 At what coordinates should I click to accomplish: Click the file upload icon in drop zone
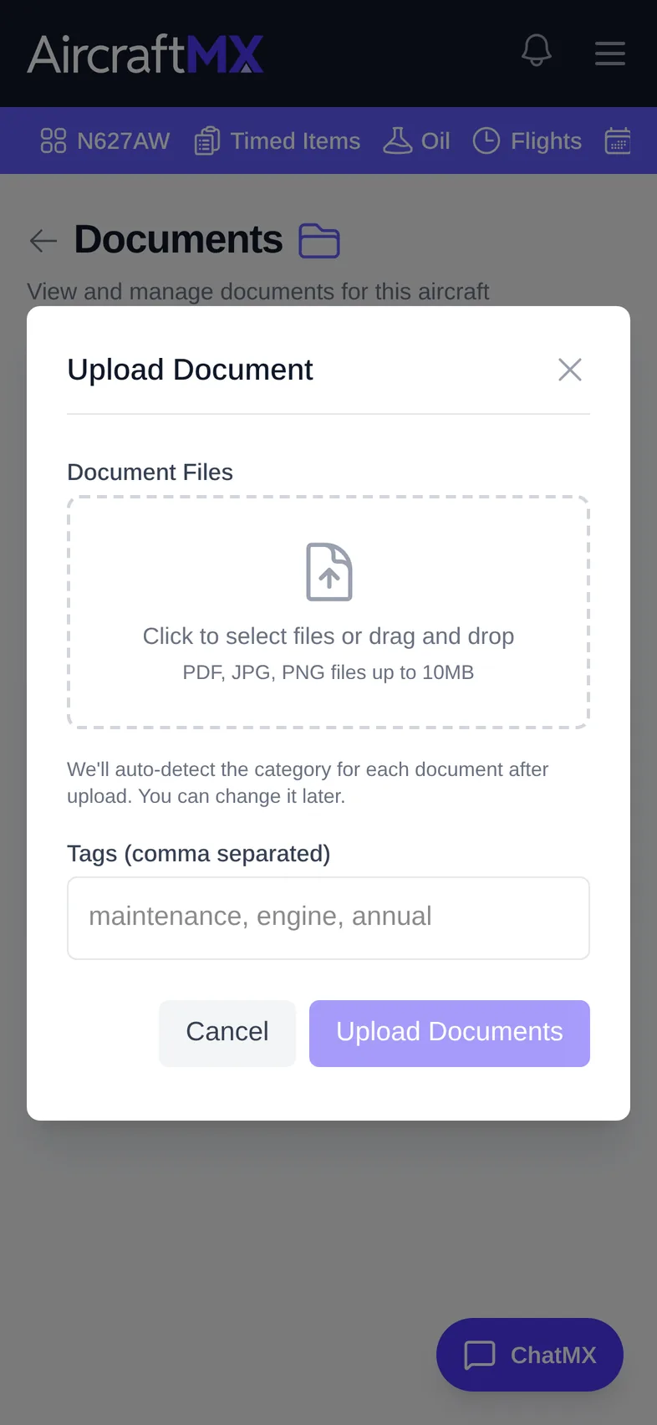(329, 572)
